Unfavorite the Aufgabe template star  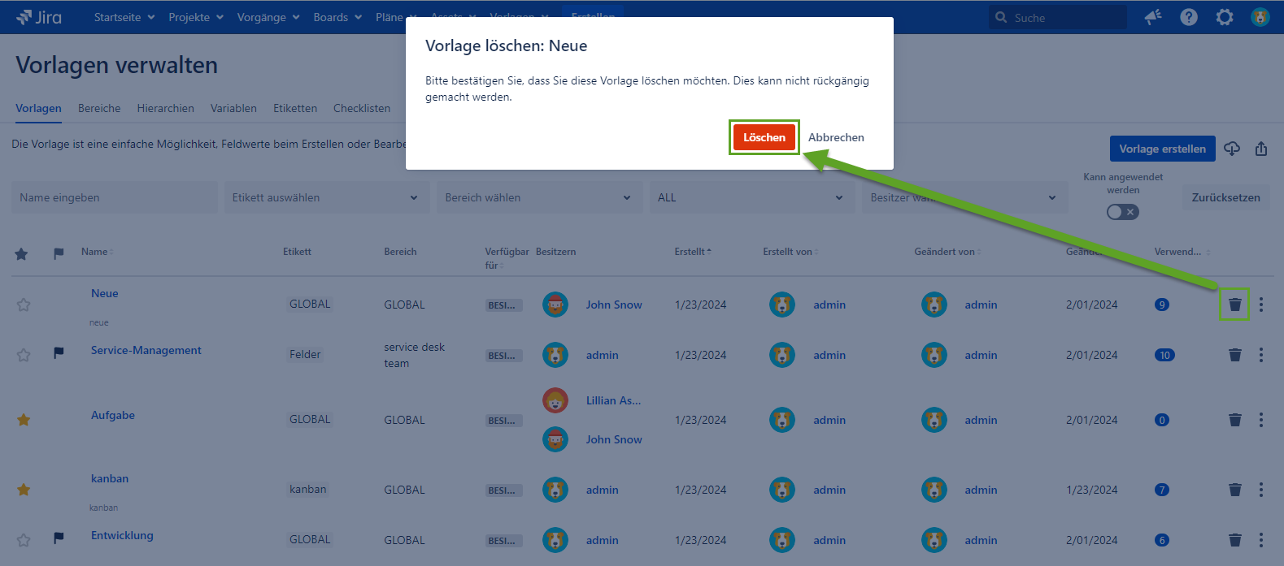(x=24, y=420)
